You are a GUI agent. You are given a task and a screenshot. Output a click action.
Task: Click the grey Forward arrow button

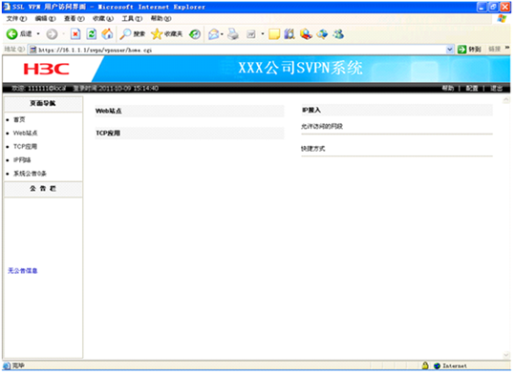point(52,33)
